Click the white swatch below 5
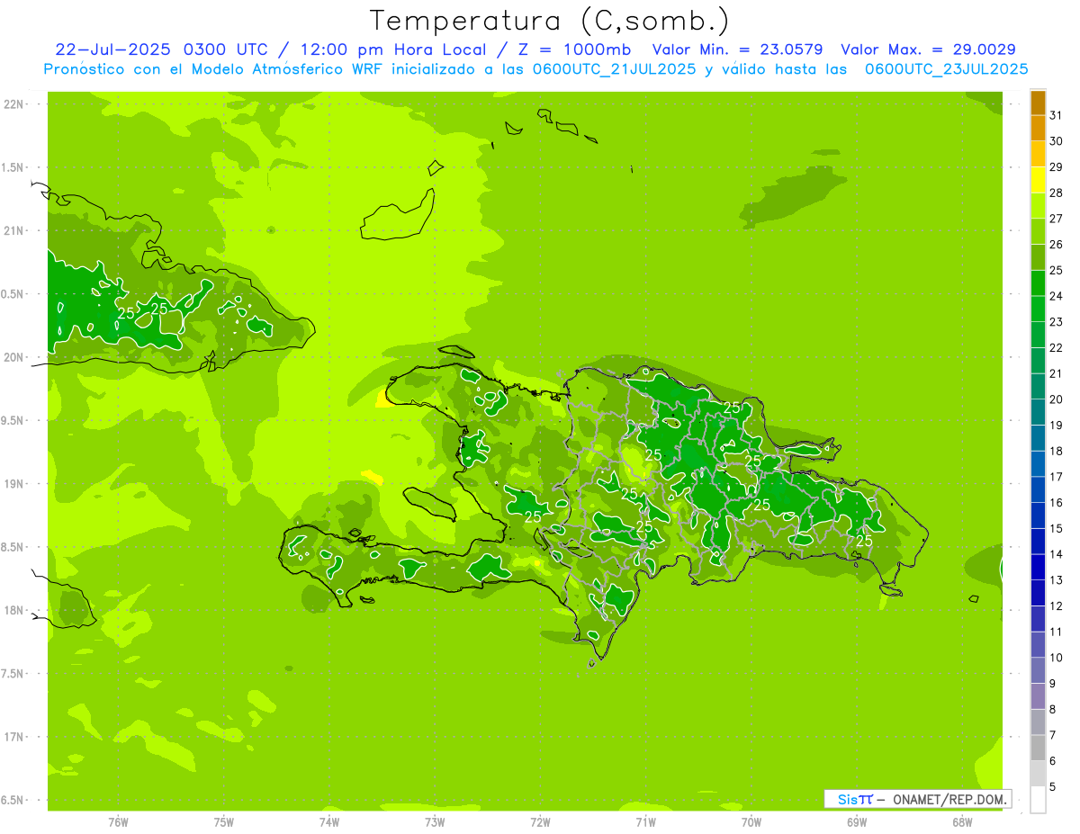 1038,800
